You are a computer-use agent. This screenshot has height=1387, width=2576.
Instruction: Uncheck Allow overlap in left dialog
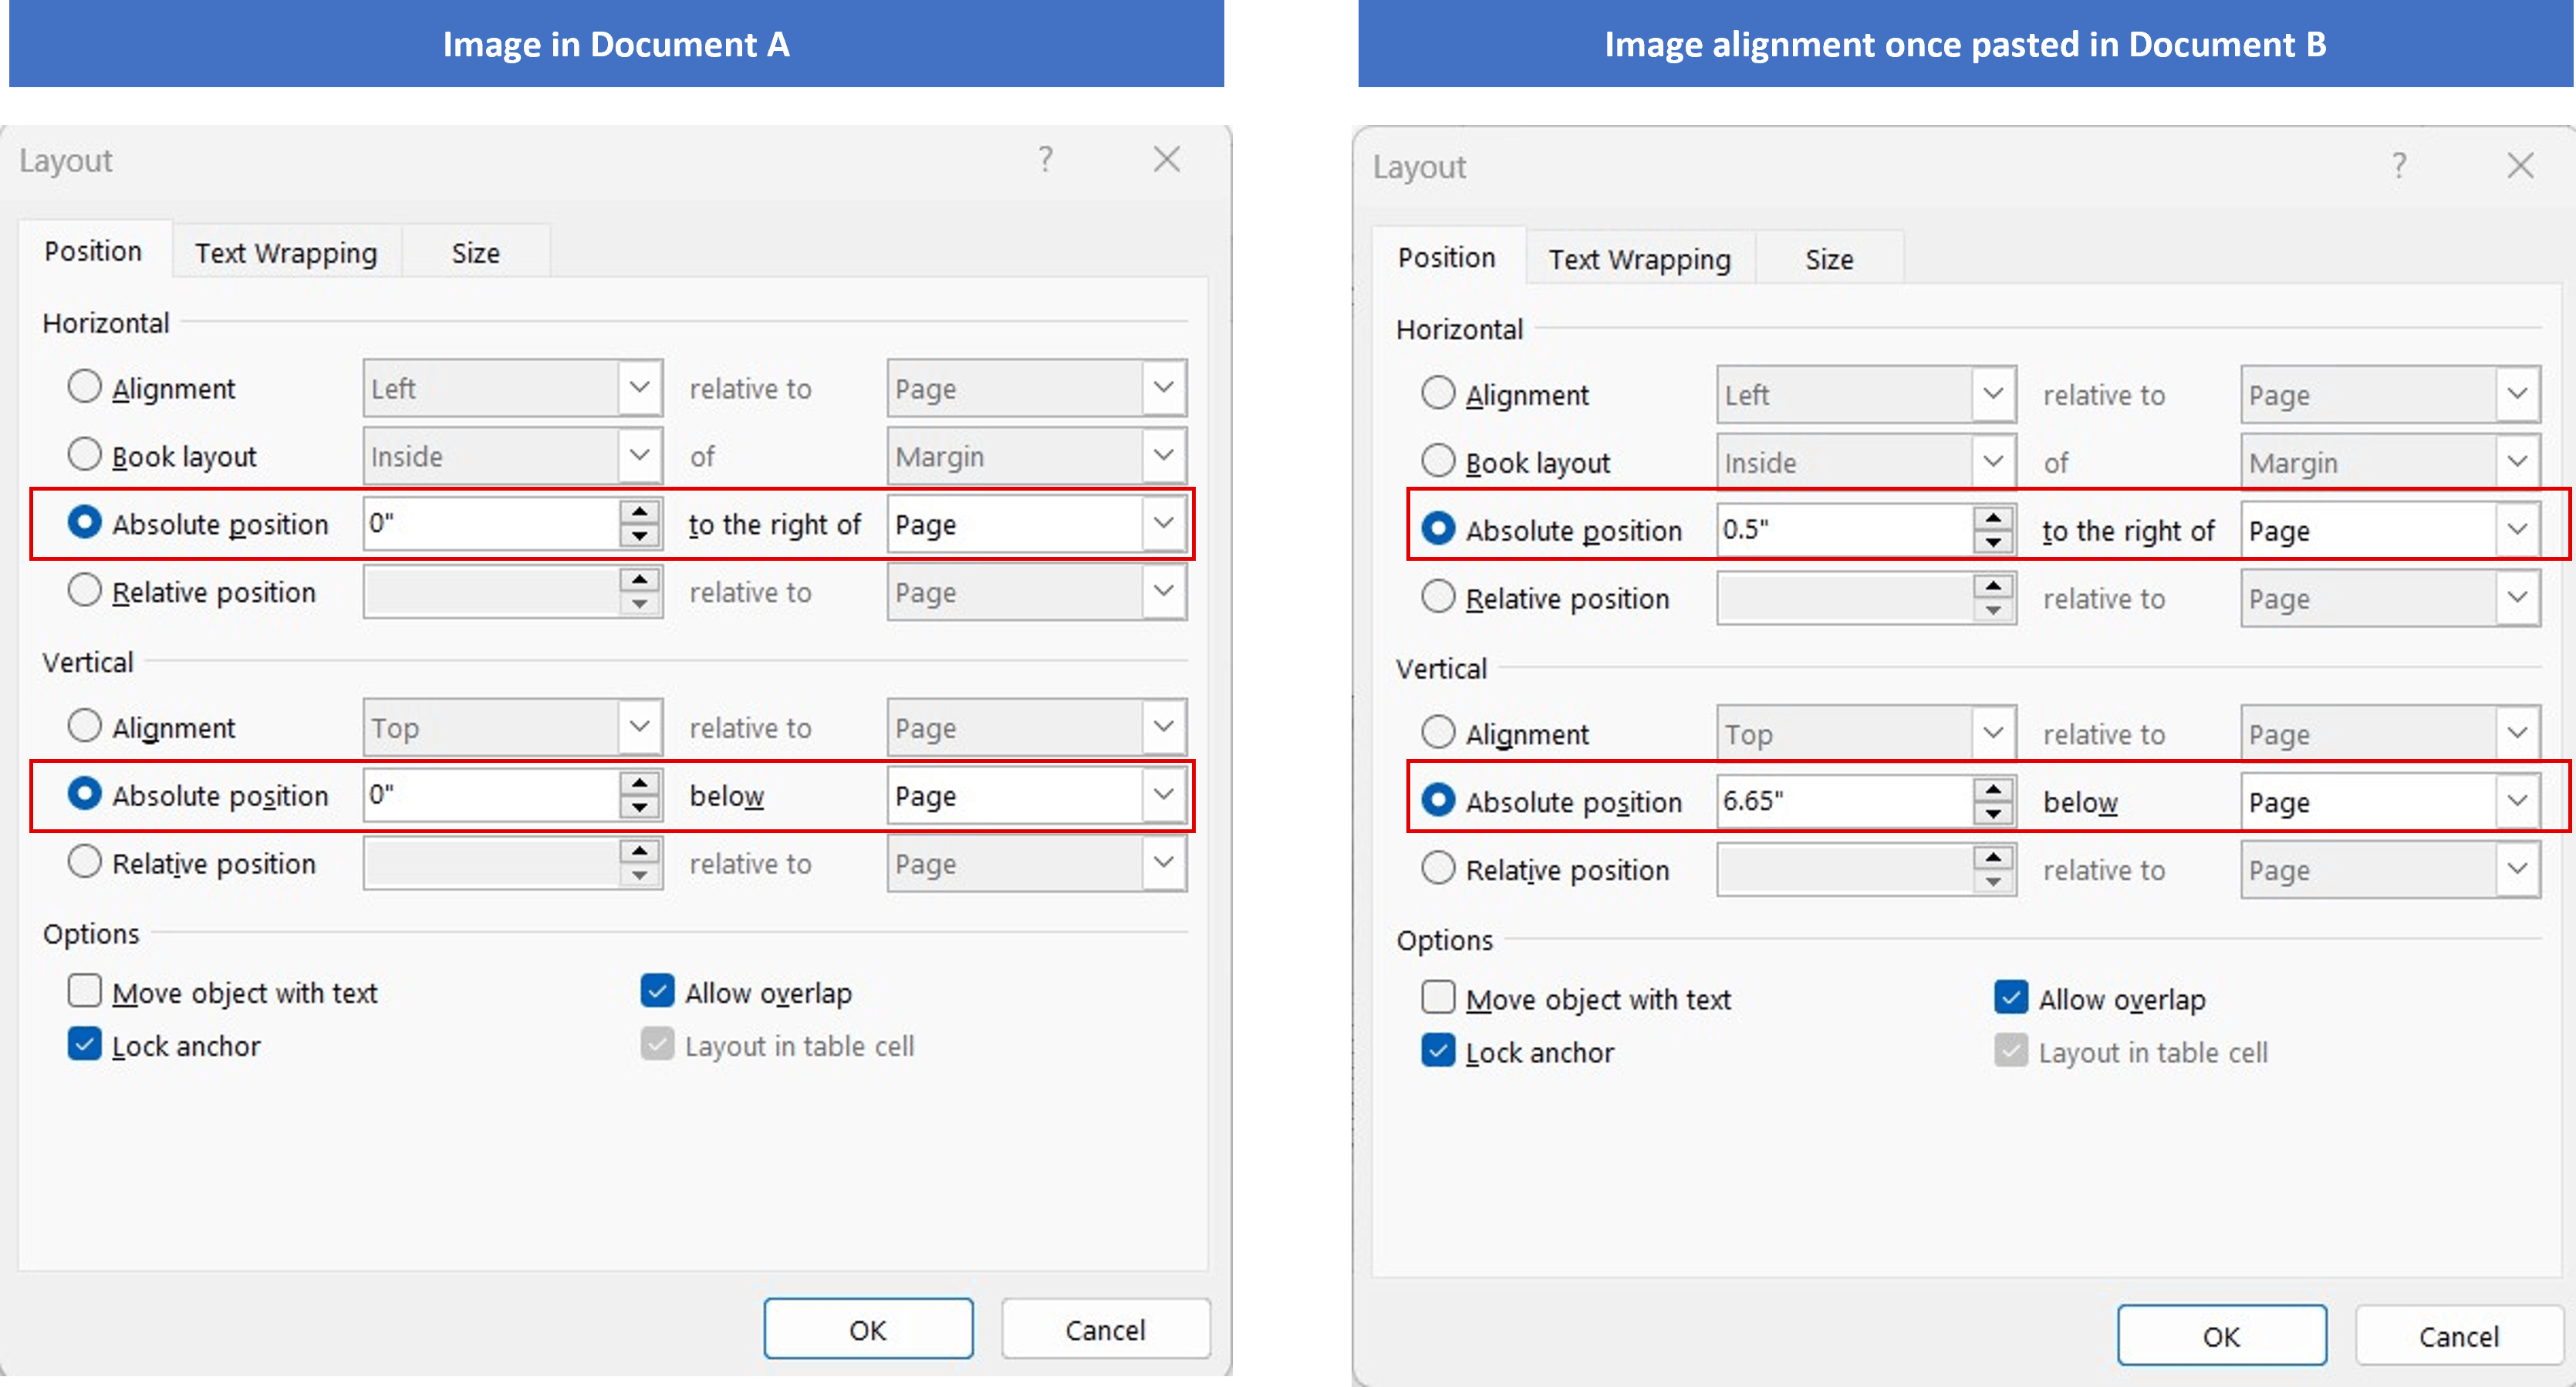pos(657,991)
